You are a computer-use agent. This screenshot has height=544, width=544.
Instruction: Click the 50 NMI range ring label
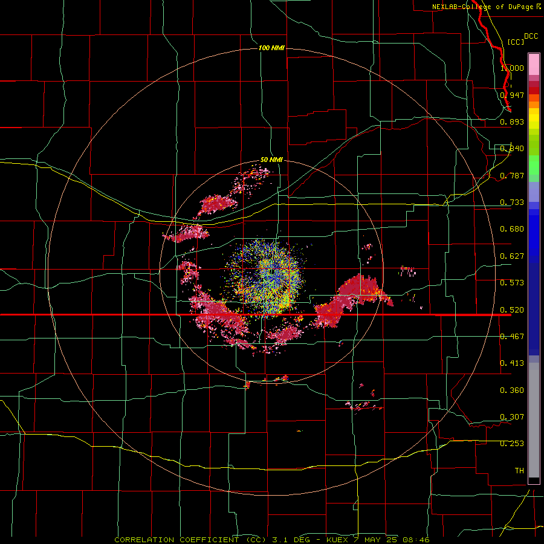[271, 160]
